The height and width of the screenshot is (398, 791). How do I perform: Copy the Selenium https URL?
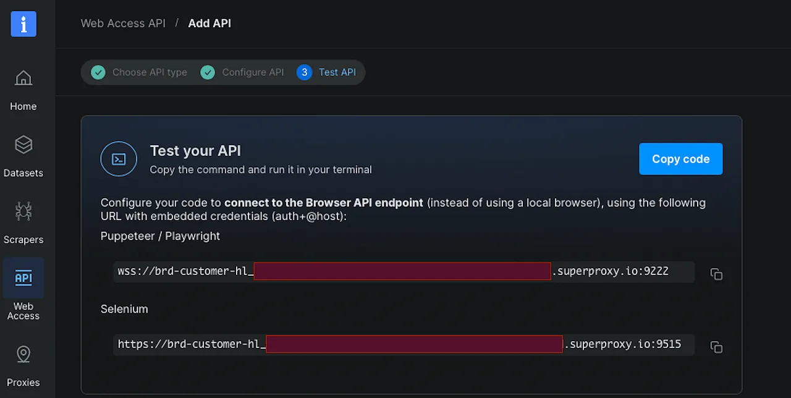click(716, 347)
